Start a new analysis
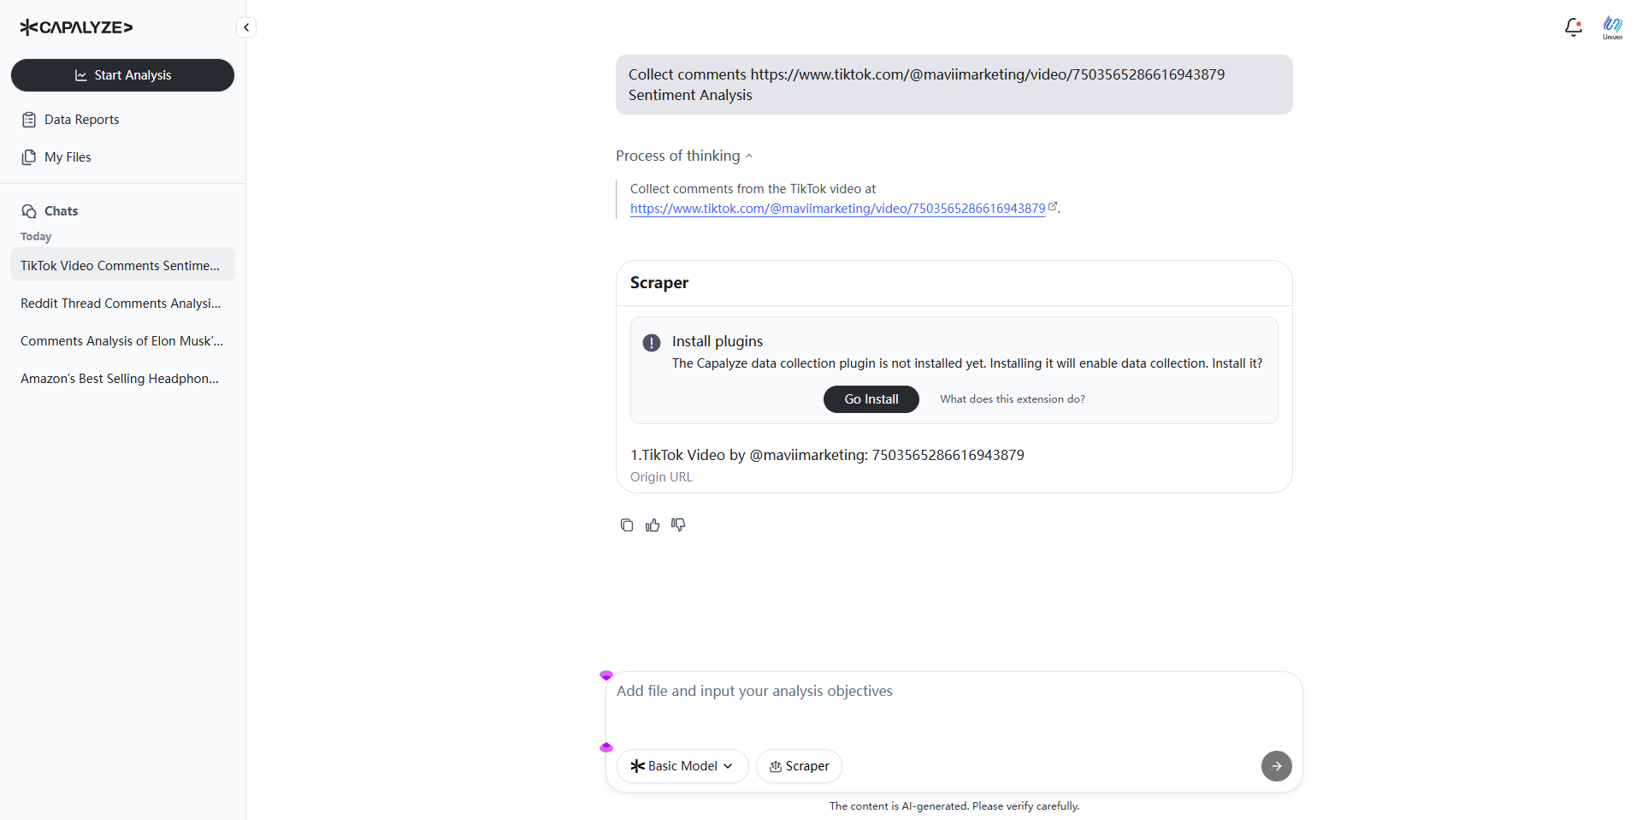The image size is (1642, 820). click(x=122, y=75)
